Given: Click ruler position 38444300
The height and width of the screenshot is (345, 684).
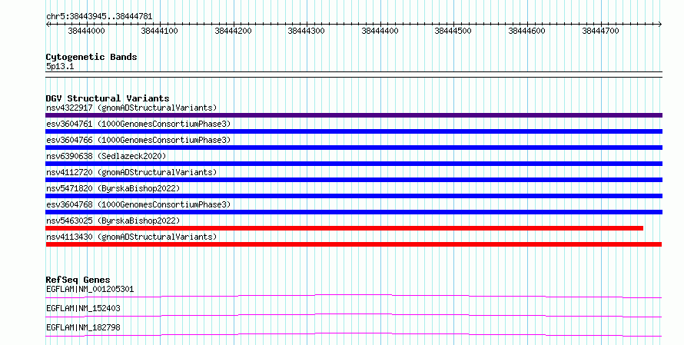Looking at the screenshot, I should [x=306, y=31].
